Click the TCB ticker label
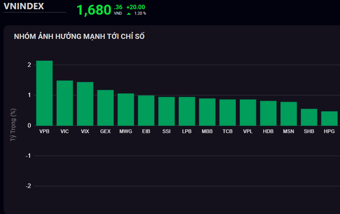The image size is (340, 214). point(227,131)
